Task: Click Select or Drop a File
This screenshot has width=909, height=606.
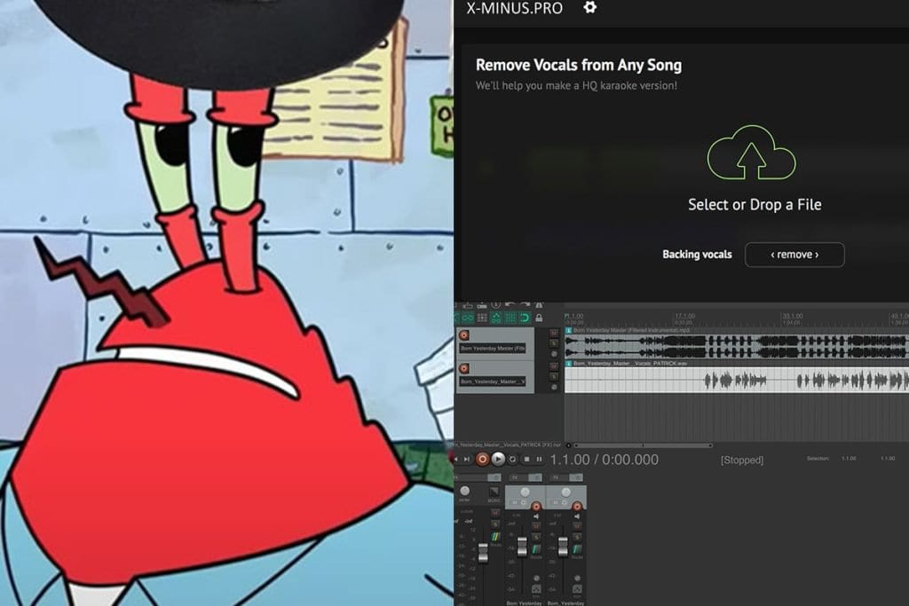Action: (x=755, y=204)
